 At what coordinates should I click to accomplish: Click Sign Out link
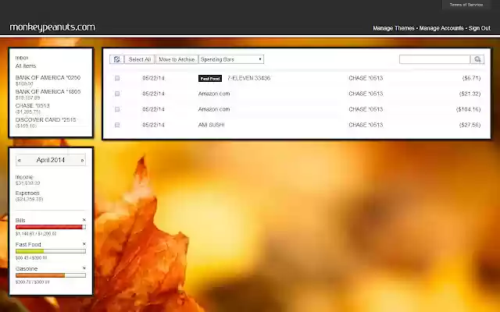(479, 28)
